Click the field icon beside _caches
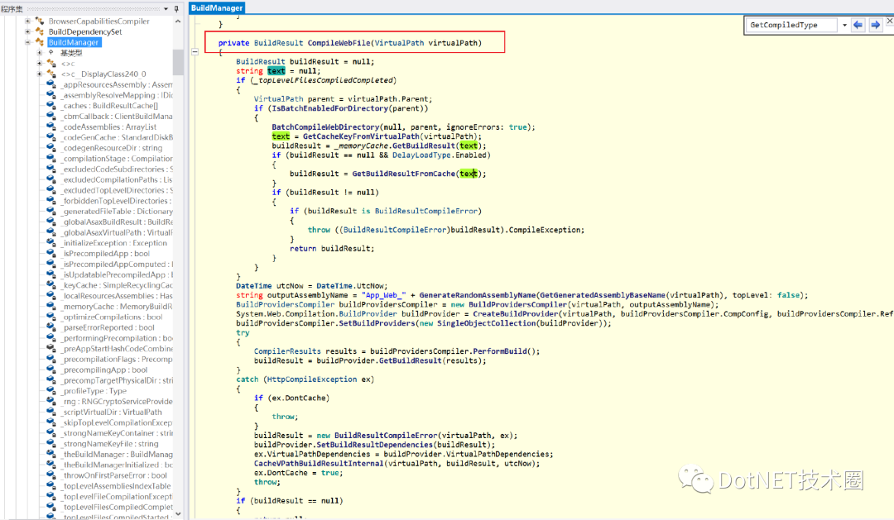 click(51, 106)
